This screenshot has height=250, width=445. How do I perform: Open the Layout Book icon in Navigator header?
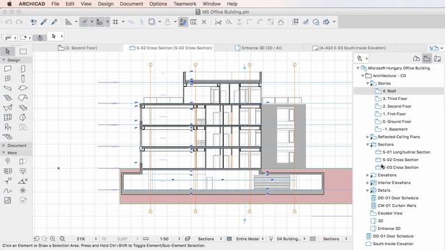tap(437, 58)
